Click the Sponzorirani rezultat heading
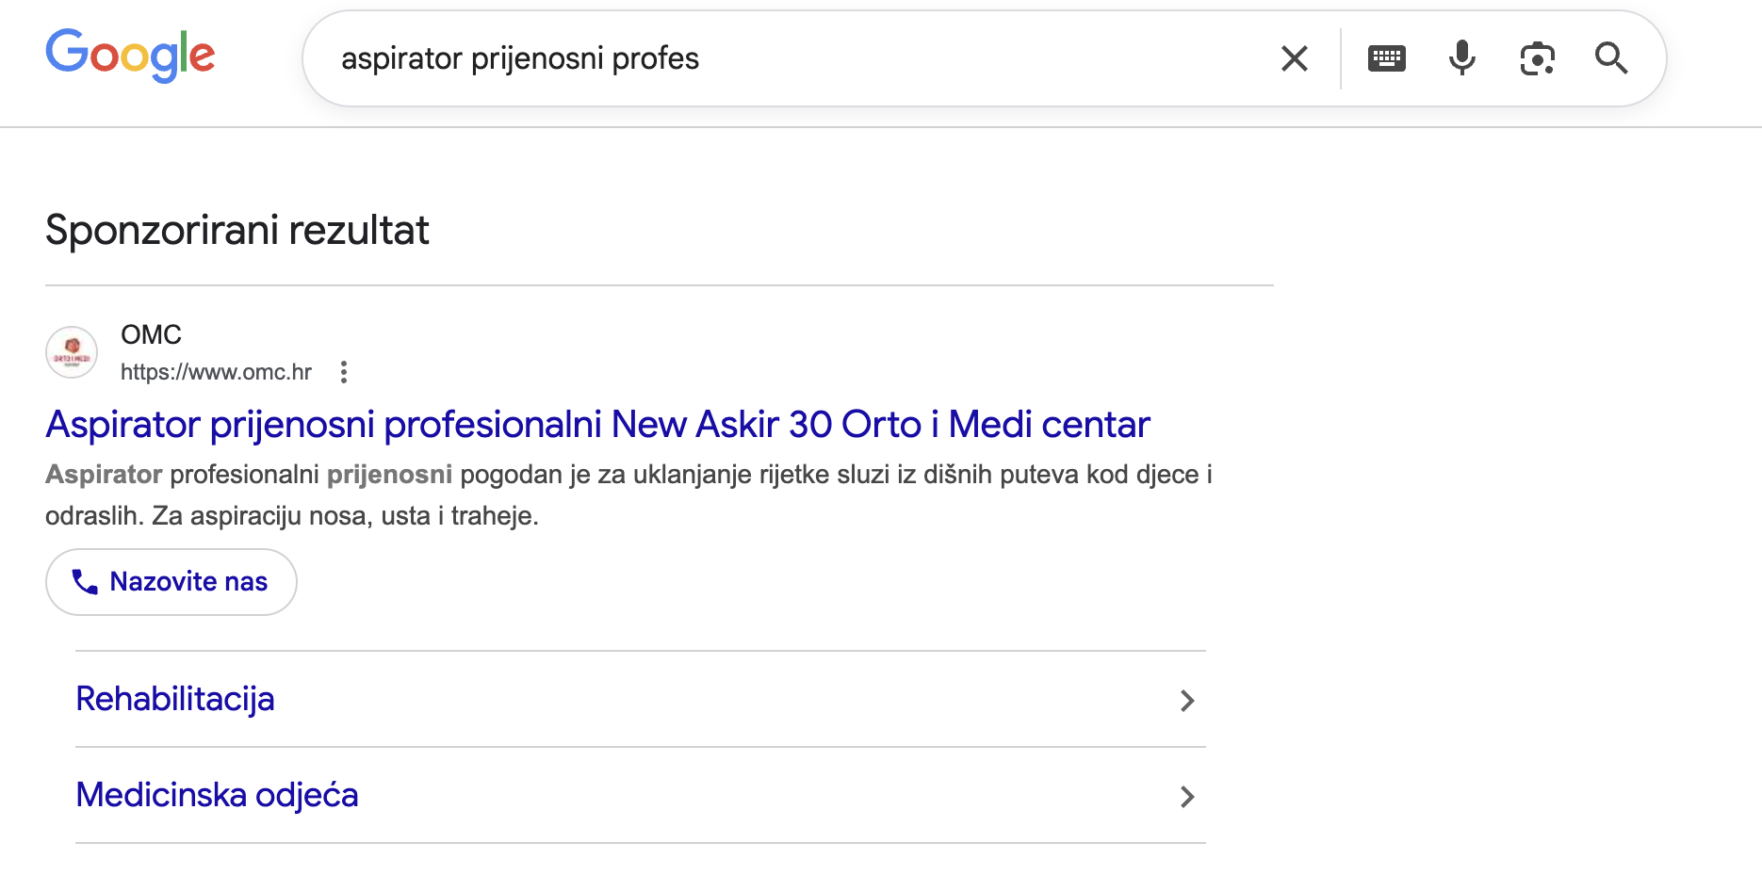1762x891 pixels. (237, 231)
